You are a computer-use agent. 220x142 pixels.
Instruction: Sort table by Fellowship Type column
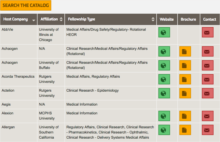(x=111, y=19)
